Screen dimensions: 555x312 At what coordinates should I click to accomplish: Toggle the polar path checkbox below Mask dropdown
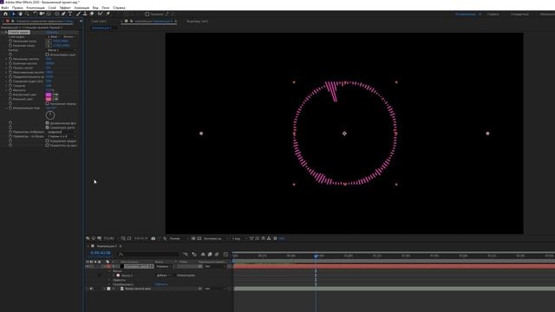48,55
